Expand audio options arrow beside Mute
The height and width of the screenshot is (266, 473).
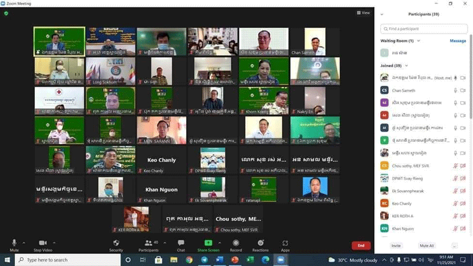point(24,242)
